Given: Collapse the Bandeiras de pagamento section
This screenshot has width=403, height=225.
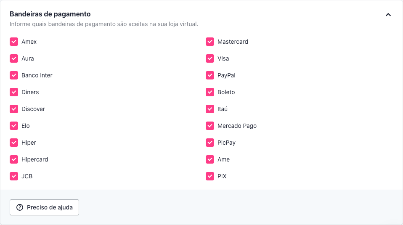Looking at the screenshot, I should point(388,15).
